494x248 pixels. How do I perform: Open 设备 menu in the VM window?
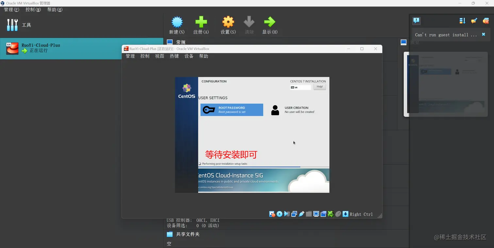[x=189, y=56]
